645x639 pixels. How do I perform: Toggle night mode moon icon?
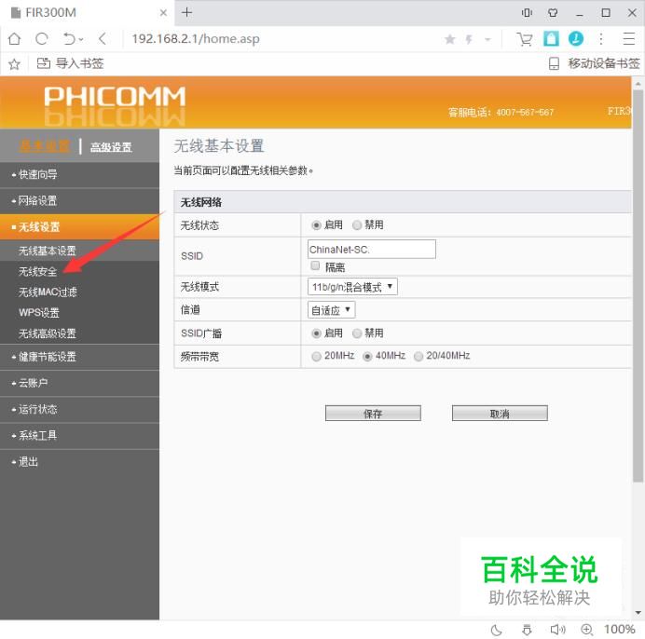(497, 630)
